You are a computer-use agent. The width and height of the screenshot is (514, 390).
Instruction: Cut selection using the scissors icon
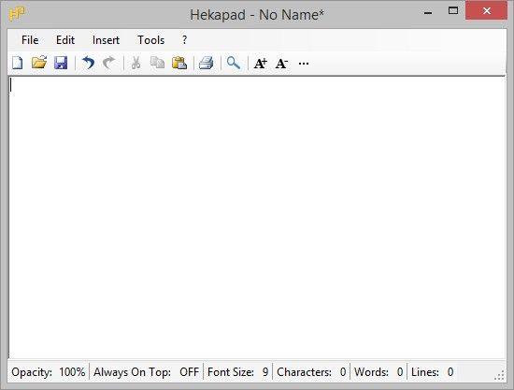tap(136, 63)
